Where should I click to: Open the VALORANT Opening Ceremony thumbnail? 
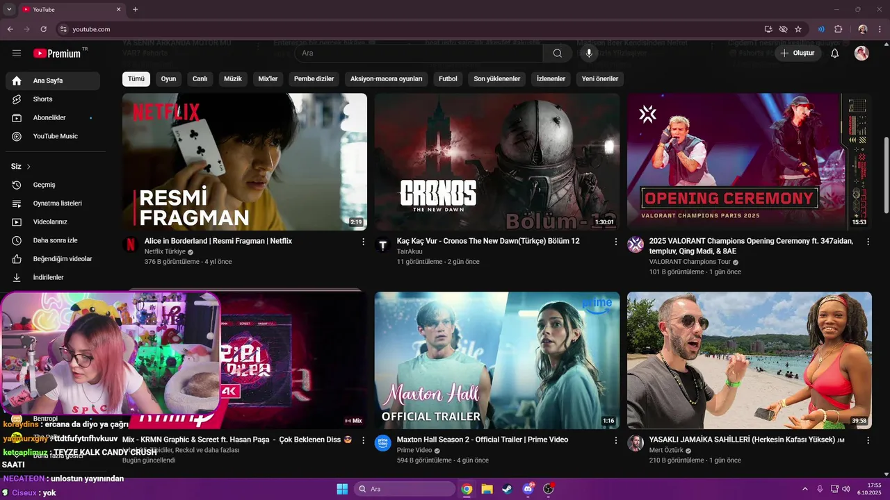click(x=750, y=162)
